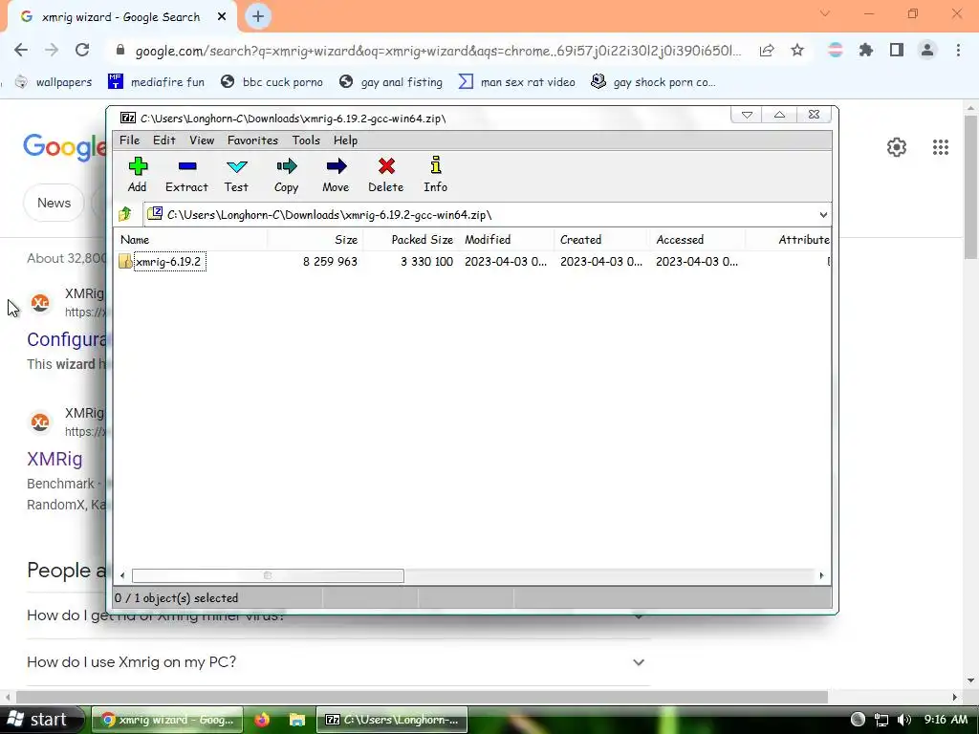
Task: Click the 7-Zip taskbar button
Action: point(391,720)
